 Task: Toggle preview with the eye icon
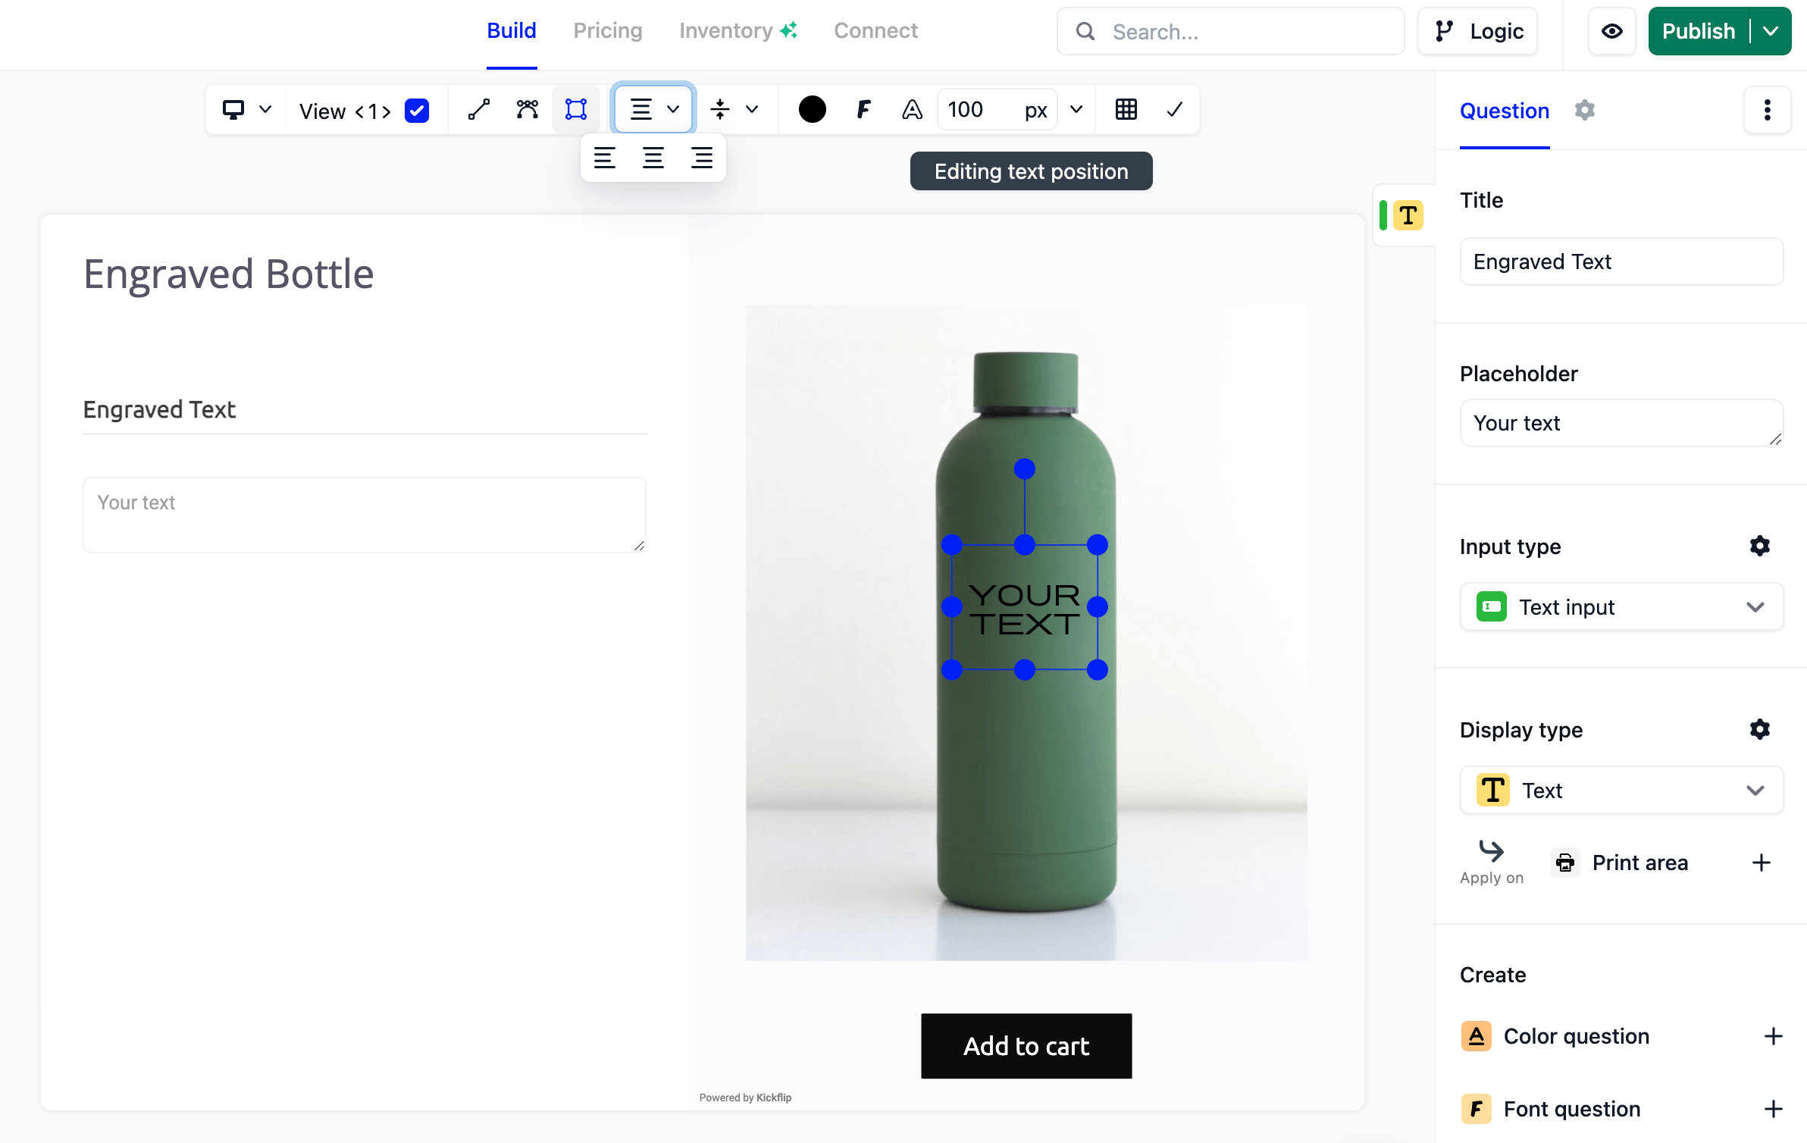coord(1611,31)
